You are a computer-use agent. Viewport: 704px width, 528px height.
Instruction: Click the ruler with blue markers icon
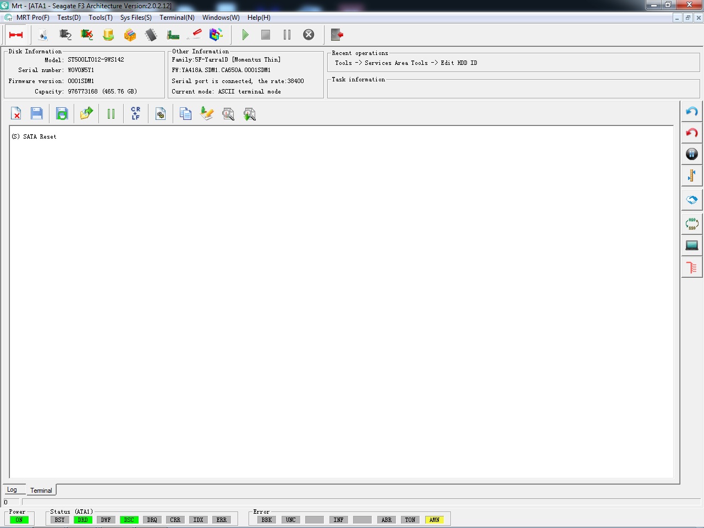point(692,176)
